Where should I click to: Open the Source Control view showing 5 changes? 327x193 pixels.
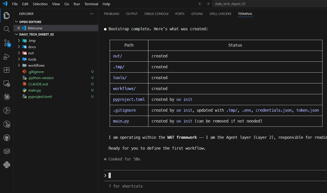coord(7,43)
